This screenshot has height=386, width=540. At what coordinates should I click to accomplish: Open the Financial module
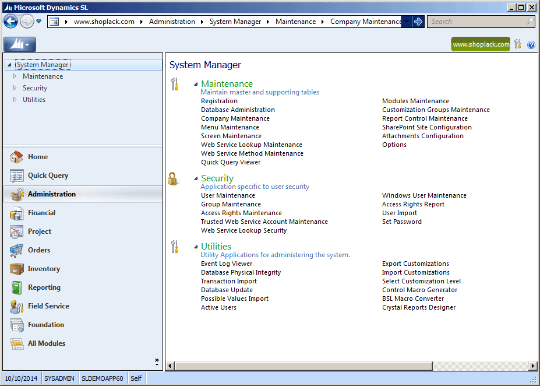[83, 213]
